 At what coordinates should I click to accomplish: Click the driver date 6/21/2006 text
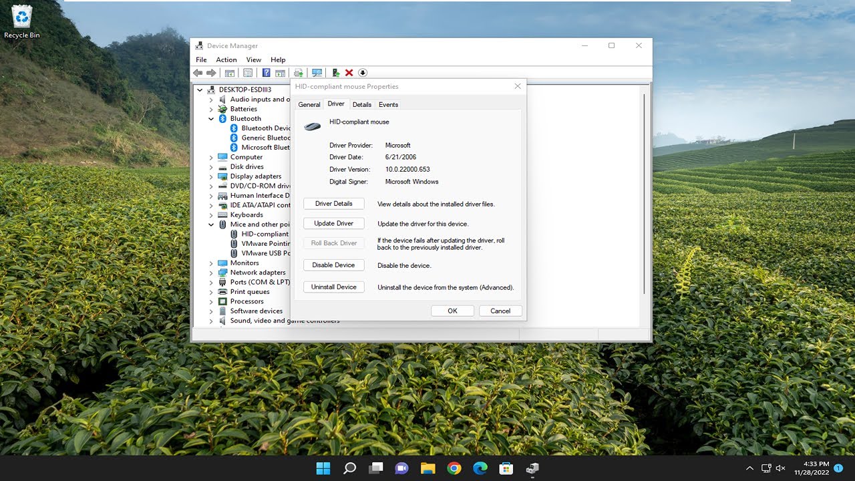pyautogui.click(x=401, y=158)
